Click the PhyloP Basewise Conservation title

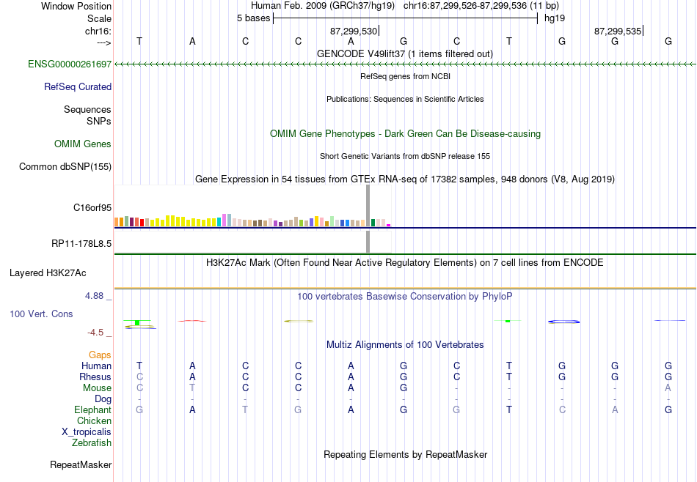pos(405,296)
